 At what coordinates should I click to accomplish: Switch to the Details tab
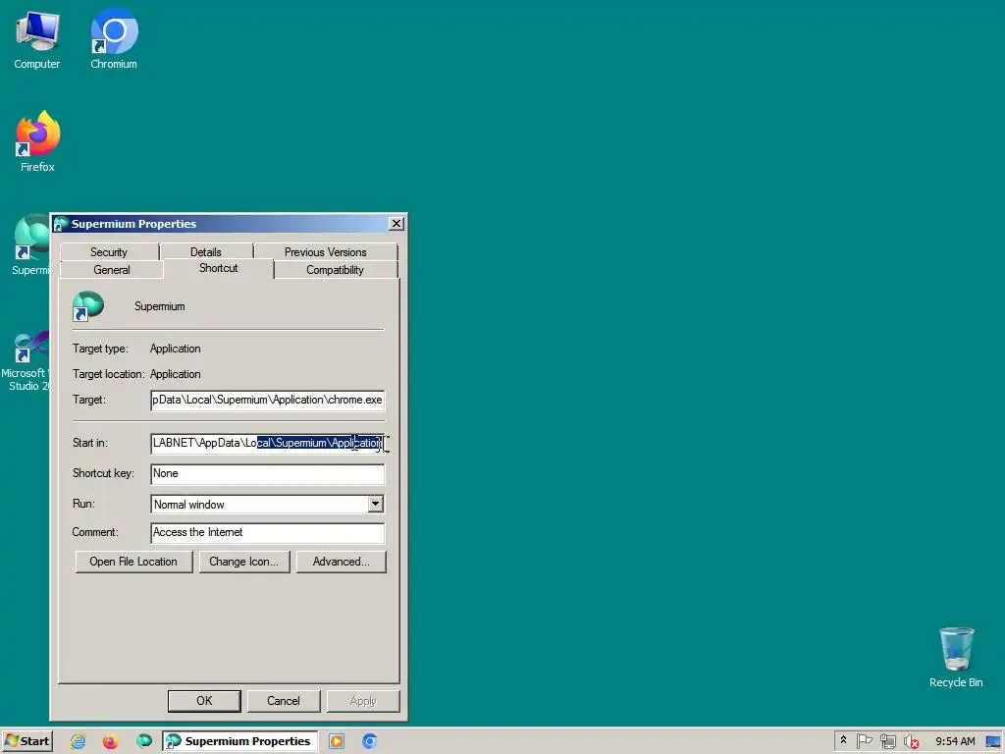coord(206,252)
